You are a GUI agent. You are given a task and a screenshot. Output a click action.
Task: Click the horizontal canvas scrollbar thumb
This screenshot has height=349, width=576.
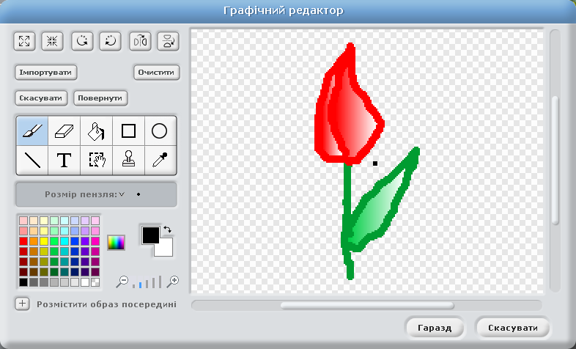[x=367, y=306]
